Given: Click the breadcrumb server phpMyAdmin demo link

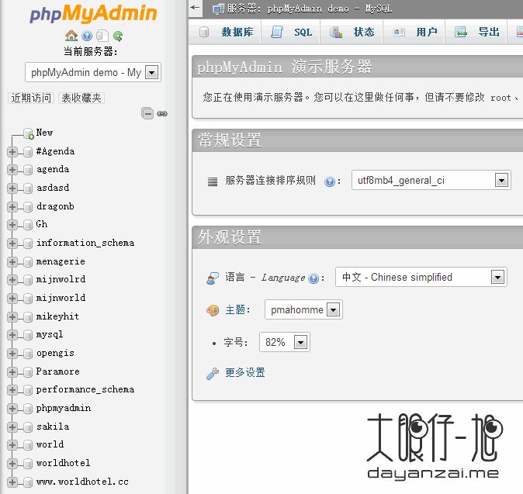Looking at the screenshot, I should pyautogui.click(x=309, y=9).
